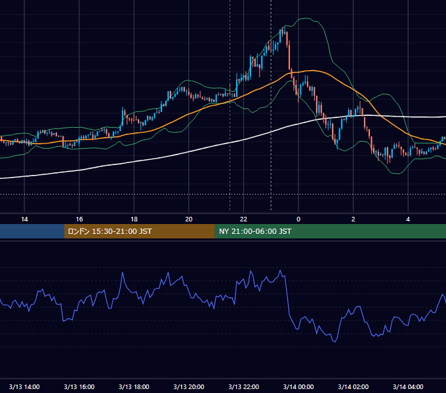Click hour label 16 on price chart axis
This screenshot has height=393, width=446.
[x=79, y=219]
